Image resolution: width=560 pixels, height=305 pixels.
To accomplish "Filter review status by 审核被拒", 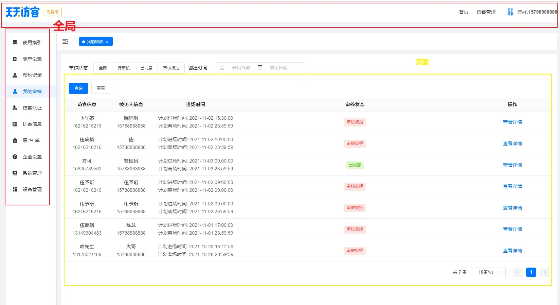I will click(x=171, y=68).
